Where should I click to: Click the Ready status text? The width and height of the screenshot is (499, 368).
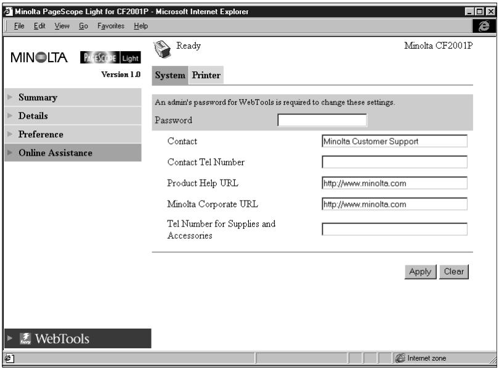pyautogui.click(x=189, y=46)
